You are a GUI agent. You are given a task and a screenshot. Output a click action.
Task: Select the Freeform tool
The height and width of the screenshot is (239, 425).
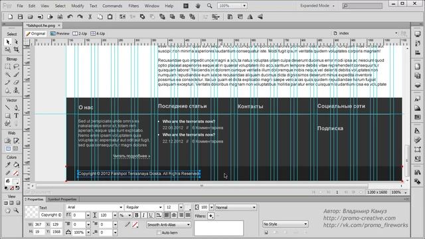pyautogui.click(x=7, y=123)
